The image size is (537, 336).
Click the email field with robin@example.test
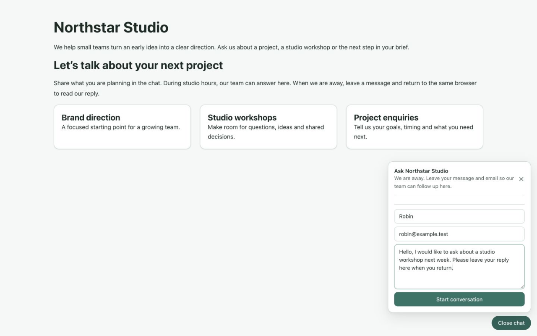click(459, 234)
